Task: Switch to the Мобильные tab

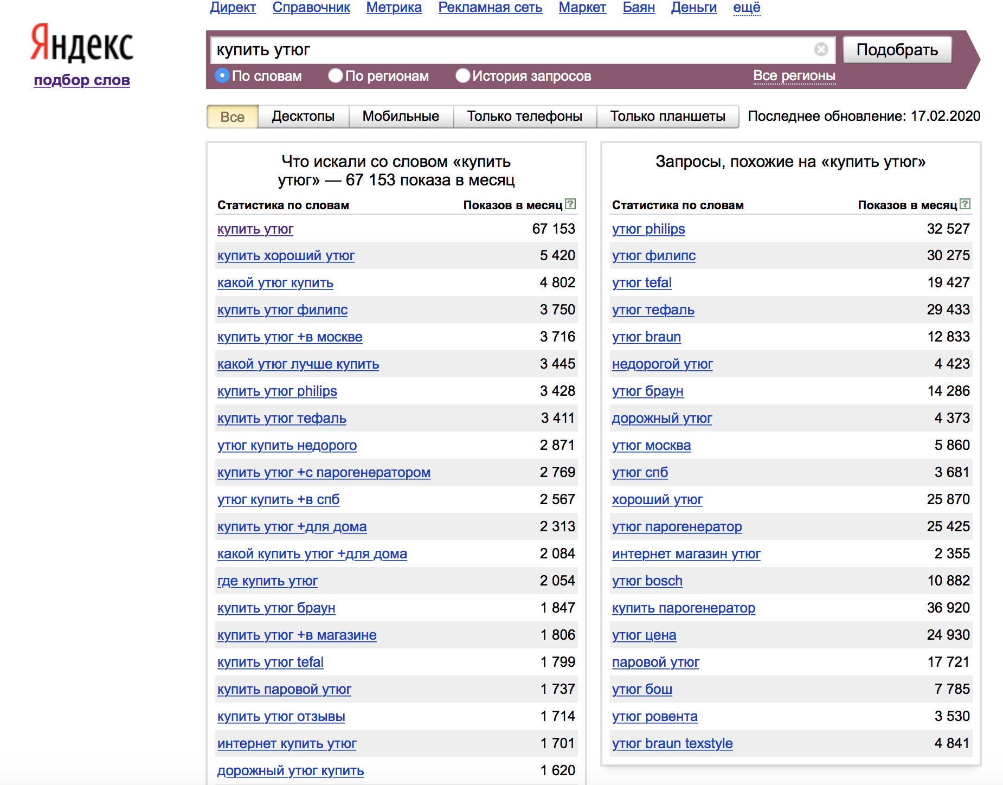Action: (401, 117)
